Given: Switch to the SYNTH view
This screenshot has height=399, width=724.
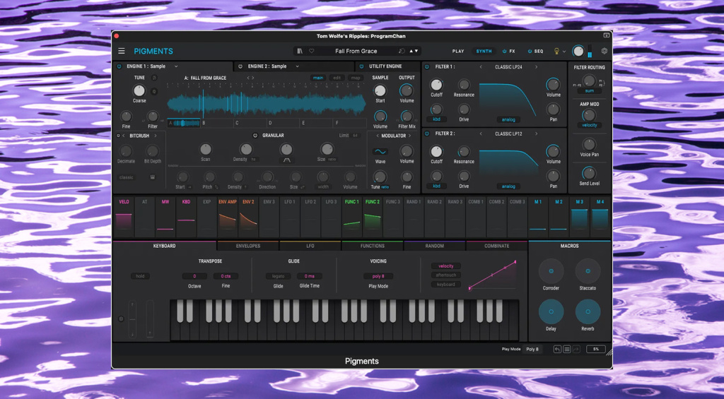Looking at the screenshot, I should pos(484,52).
